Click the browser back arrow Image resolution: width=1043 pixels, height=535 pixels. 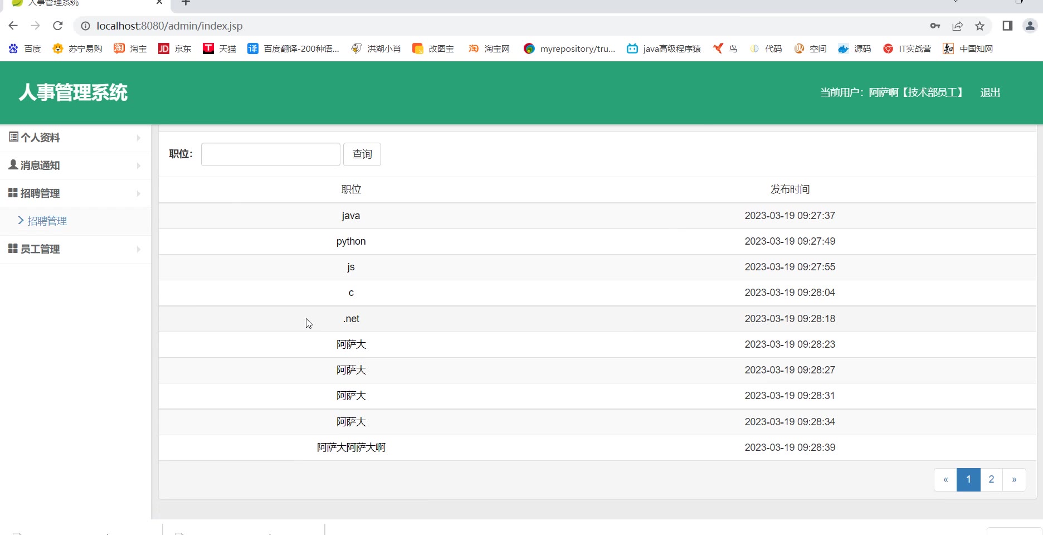[x=13, y=26]
